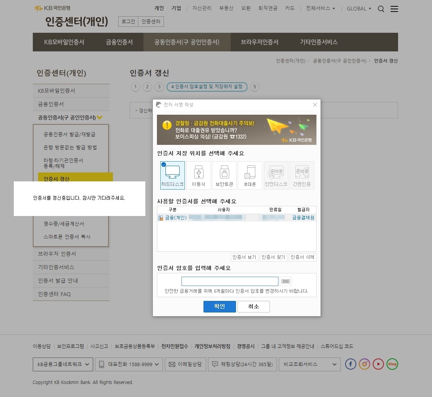Image resolution: width=432 pixels, height=397 pixels.
Task: Select the 휴대폰 mobile phone storage icon
Action: coord(250,175)
